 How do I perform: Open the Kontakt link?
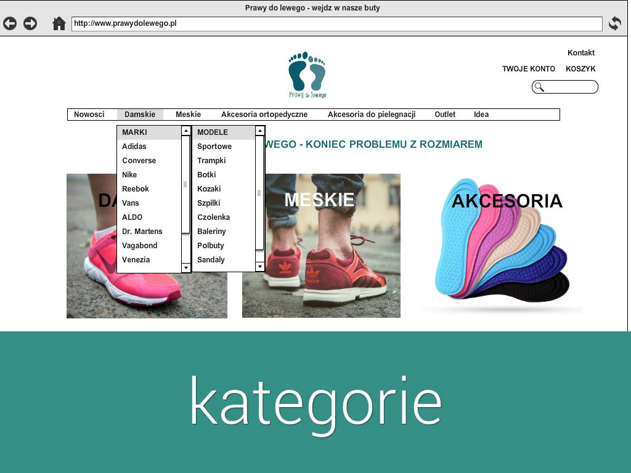[580, 53]
